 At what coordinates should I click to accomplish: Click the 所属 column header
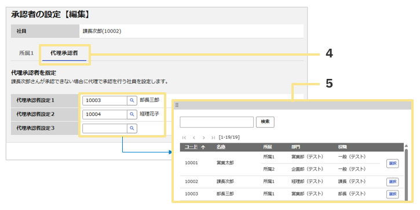(x=268, y=147)
